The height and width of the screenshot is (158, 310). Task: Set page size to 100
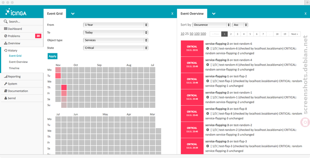[x=197, y=34]
